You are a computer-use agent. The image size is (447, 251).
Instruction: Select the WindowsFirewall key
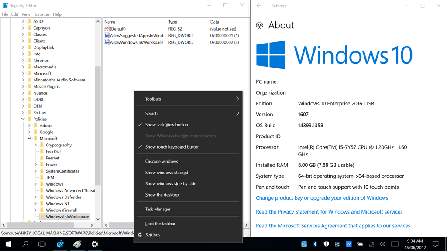coord(61,210)
